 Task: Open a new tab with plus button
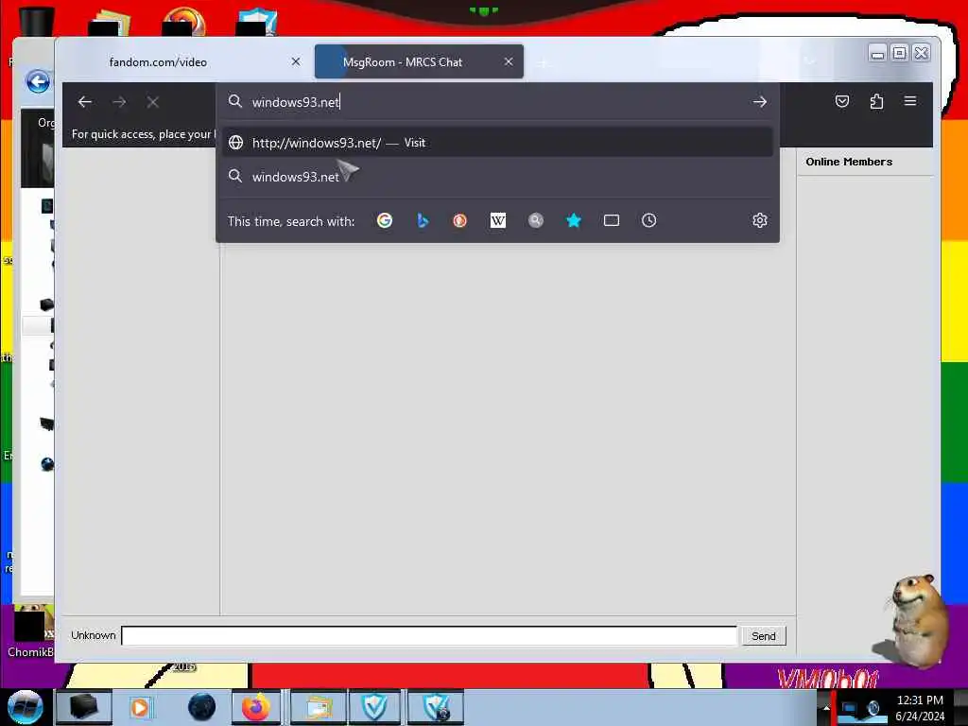544,63
